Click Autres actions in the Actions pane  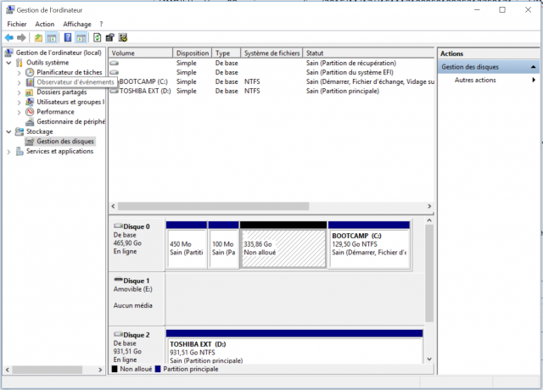[475, 81]
